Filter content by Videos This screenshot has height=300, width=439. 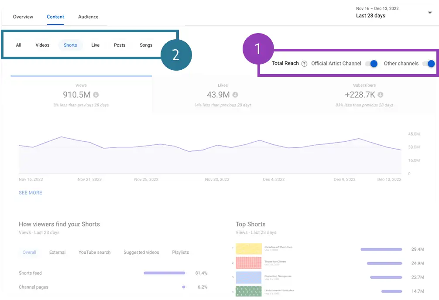click(x=42, y=45)
